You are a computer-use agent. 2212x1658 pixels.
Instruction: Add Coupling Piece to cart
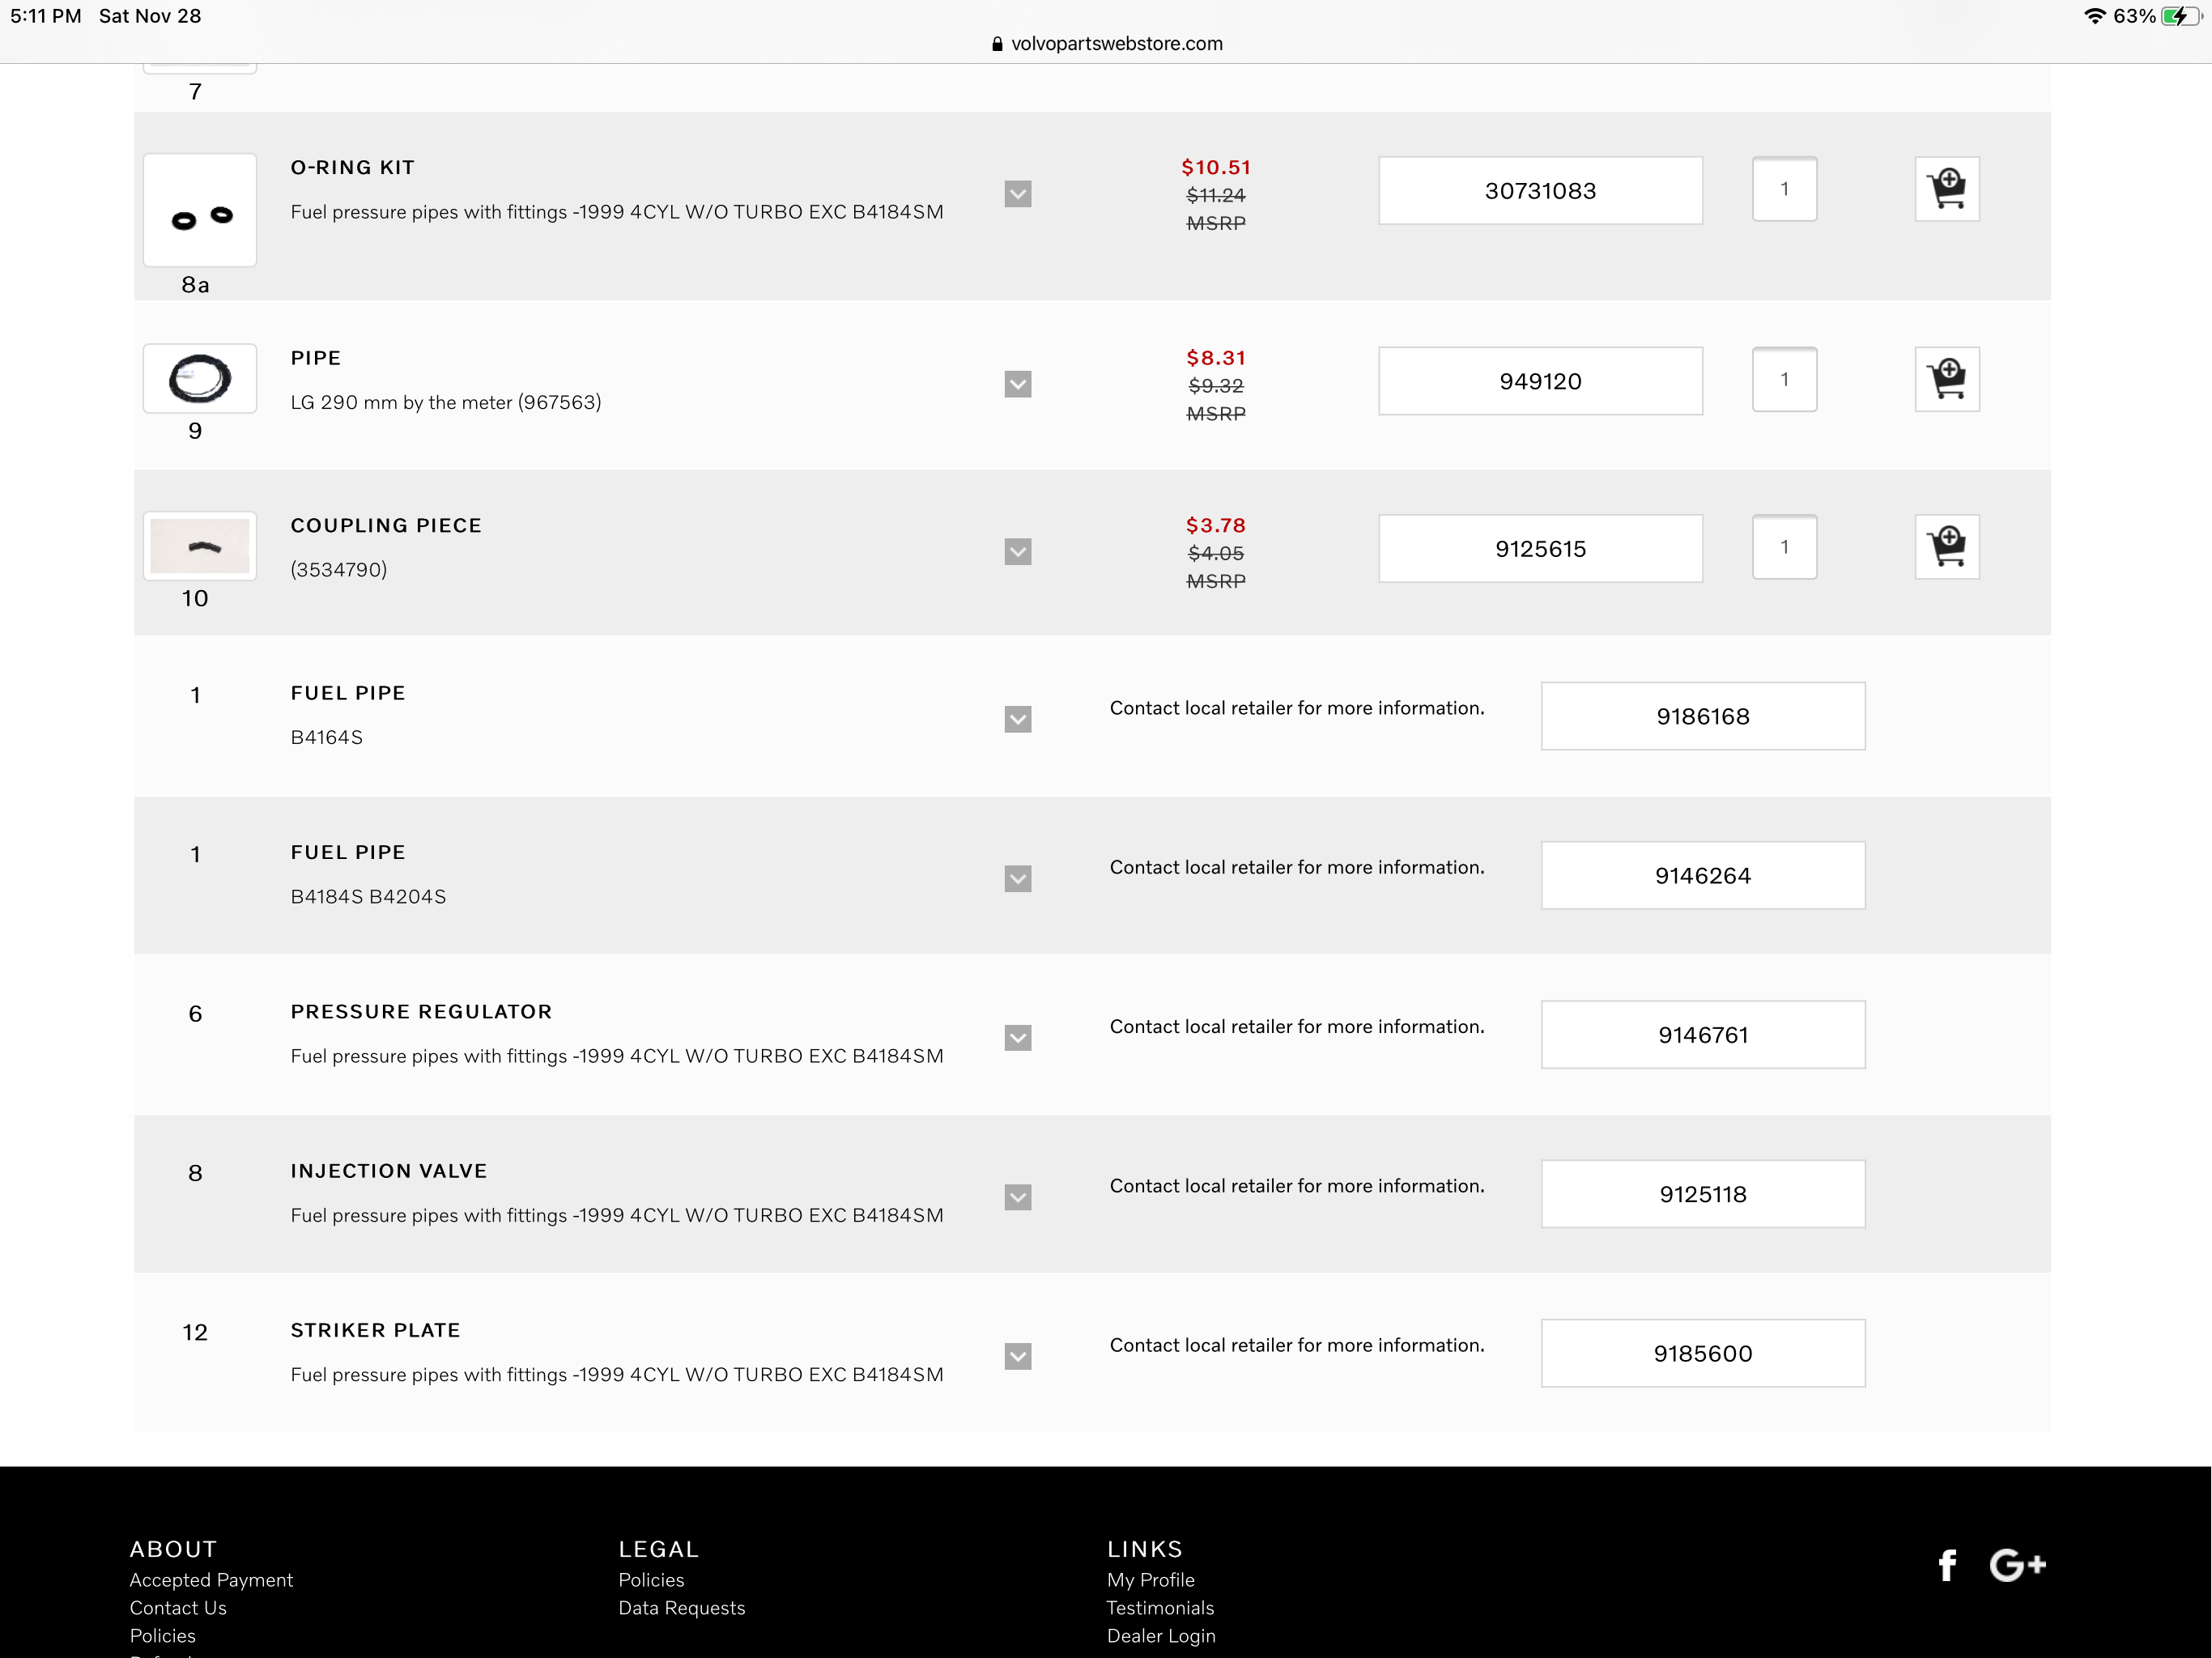click(x=1946, y=547)
